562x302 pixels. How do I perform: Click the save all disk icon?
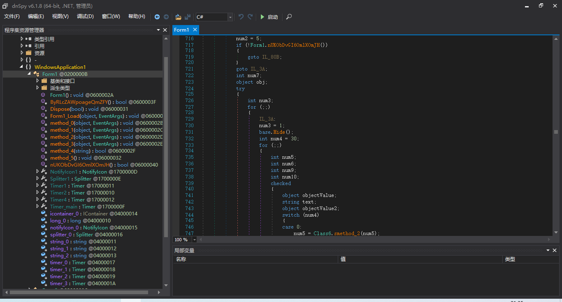[x=188, y=17]
